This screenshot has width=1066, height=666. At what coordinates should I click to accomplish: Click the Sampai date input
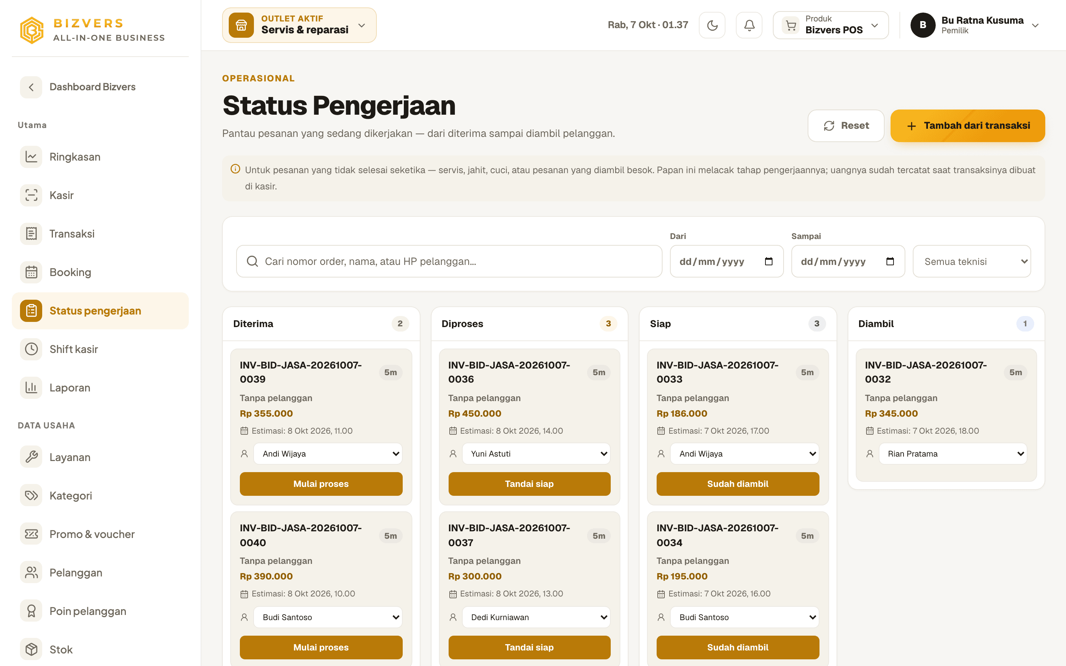(848, 261)
